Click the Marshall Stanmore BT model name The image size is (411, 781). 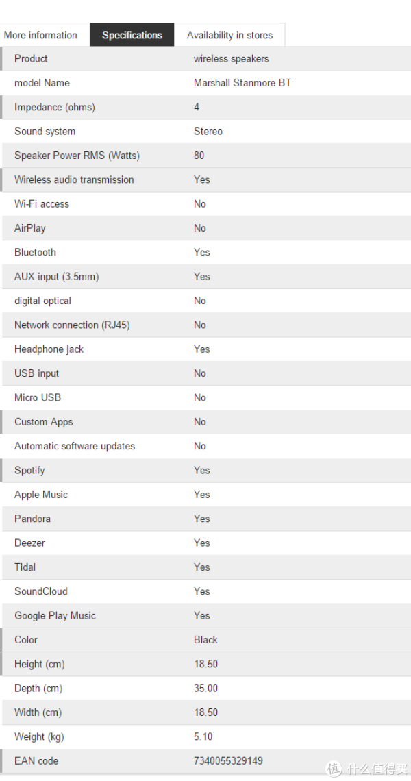coord(242,83)
